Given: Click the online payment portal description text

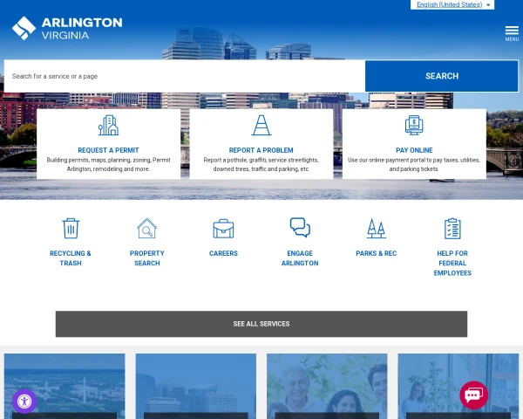Looking at the screenshot, I should click(414, 165).
